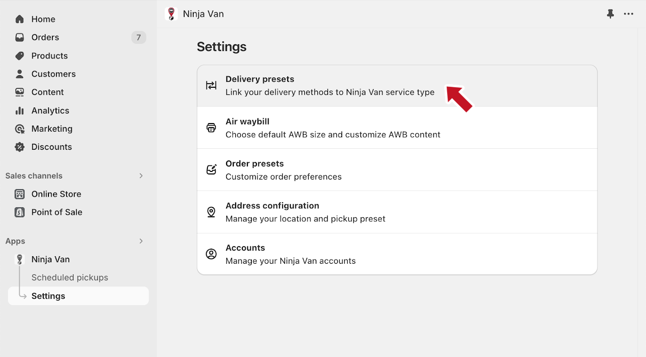The image size is (646, 357).
Task: Go to Accounts settings row
Action: pos(290,254)
